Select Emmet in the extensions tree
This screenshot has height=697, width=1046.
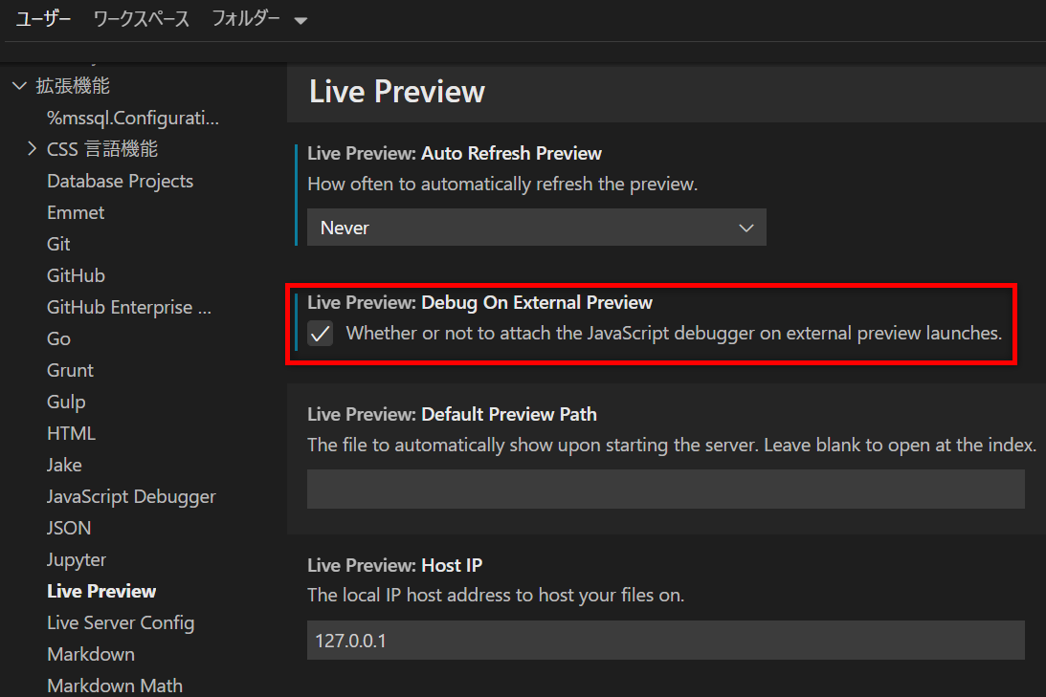[76, 212]
